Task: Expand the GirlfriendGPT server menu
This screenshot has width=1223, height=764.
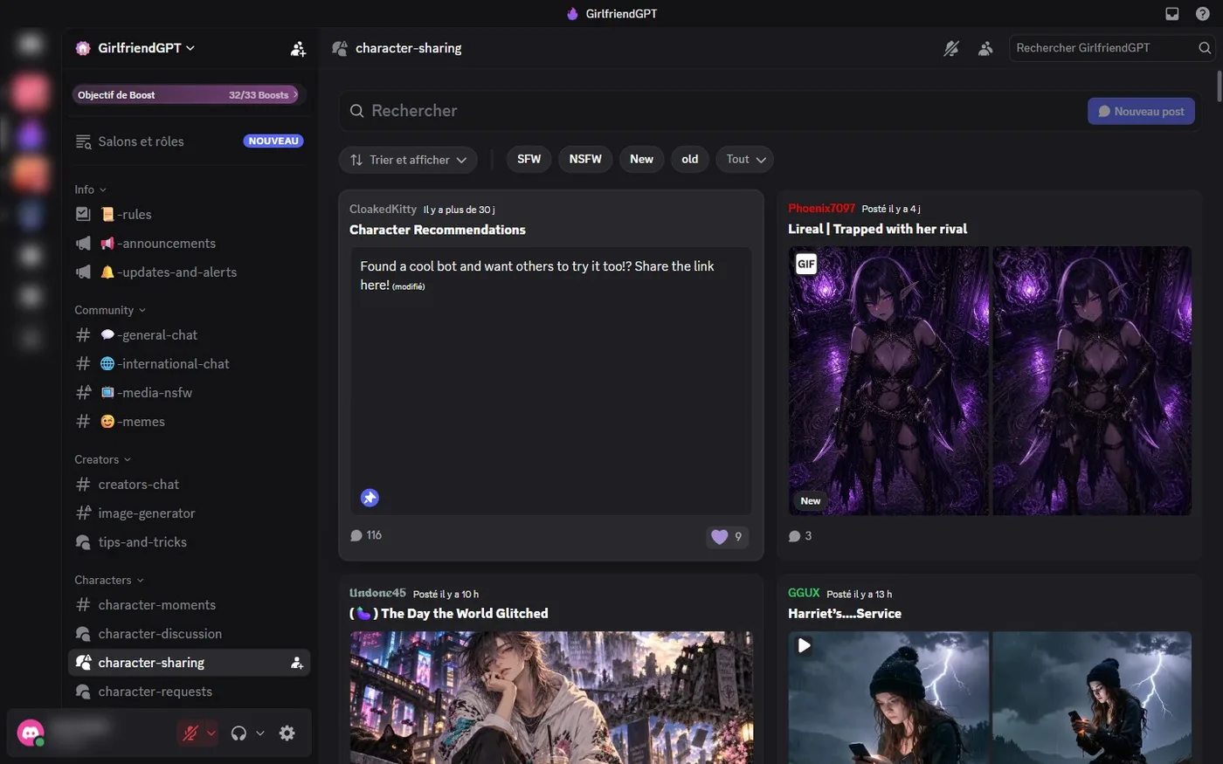Action: tap(146, 48)
